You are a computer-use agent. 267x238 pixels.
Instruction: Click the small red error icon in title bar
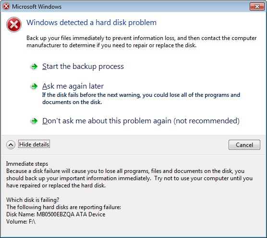coord(6,6)
